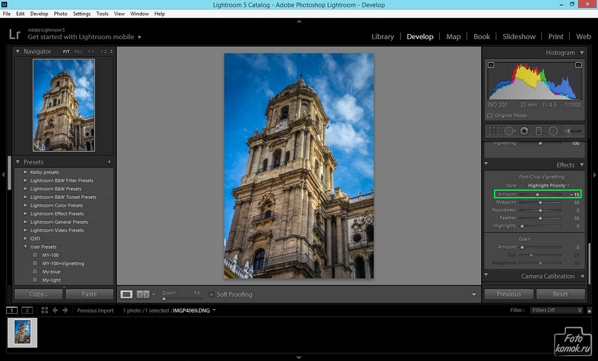Select the Spot Removal tool
Viewport: 598px width, 361px height.
pos(509,131)
